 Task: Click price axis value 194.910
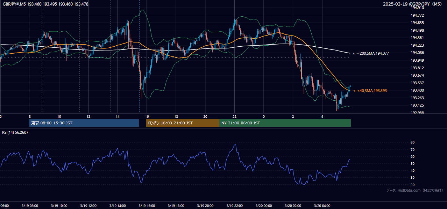417,8
